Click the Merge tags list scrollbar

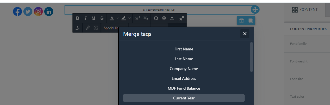click(x=251, y=57)
